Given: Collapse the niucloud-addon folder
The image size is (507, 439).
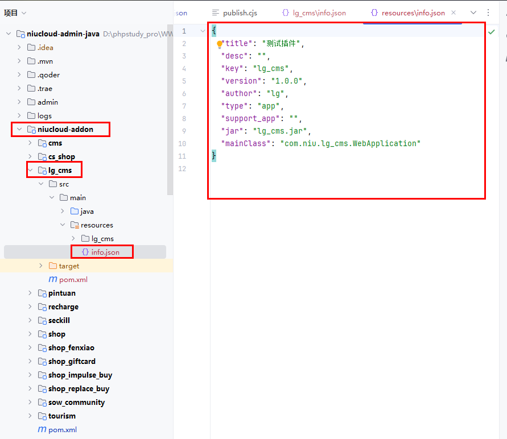Looking at the screenshot, I should point(19,130).
